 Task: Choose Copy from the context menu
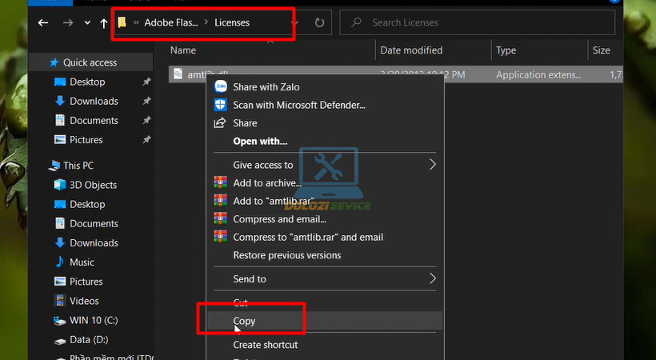(244, 321)
